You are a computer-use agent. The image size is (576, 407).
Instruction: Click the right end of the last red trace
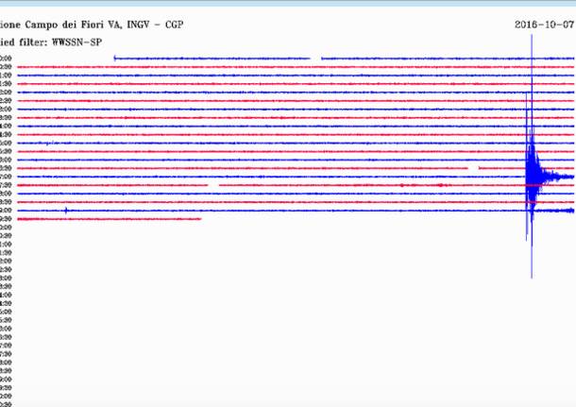pos(200,219)
